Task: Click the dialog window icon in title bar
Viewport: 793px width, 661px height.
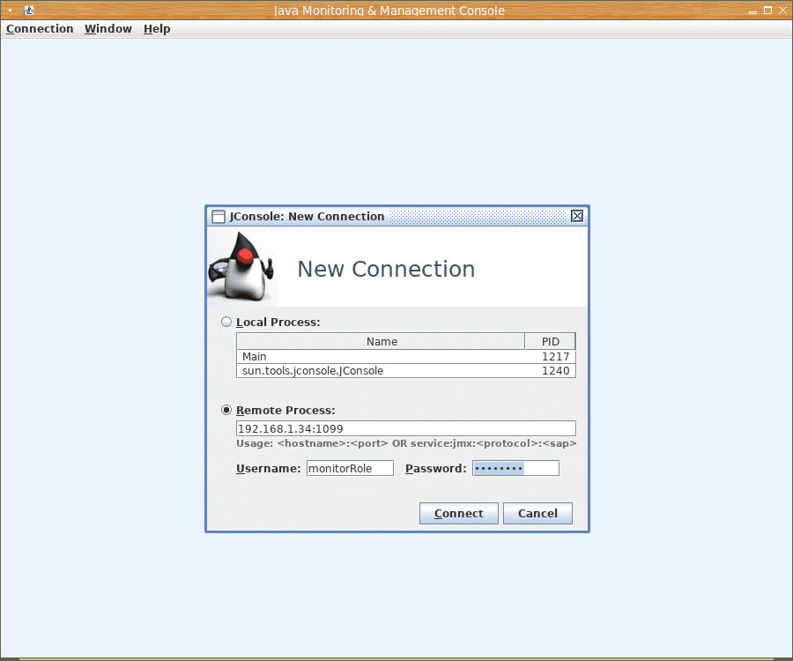Action: pos(218,217)
